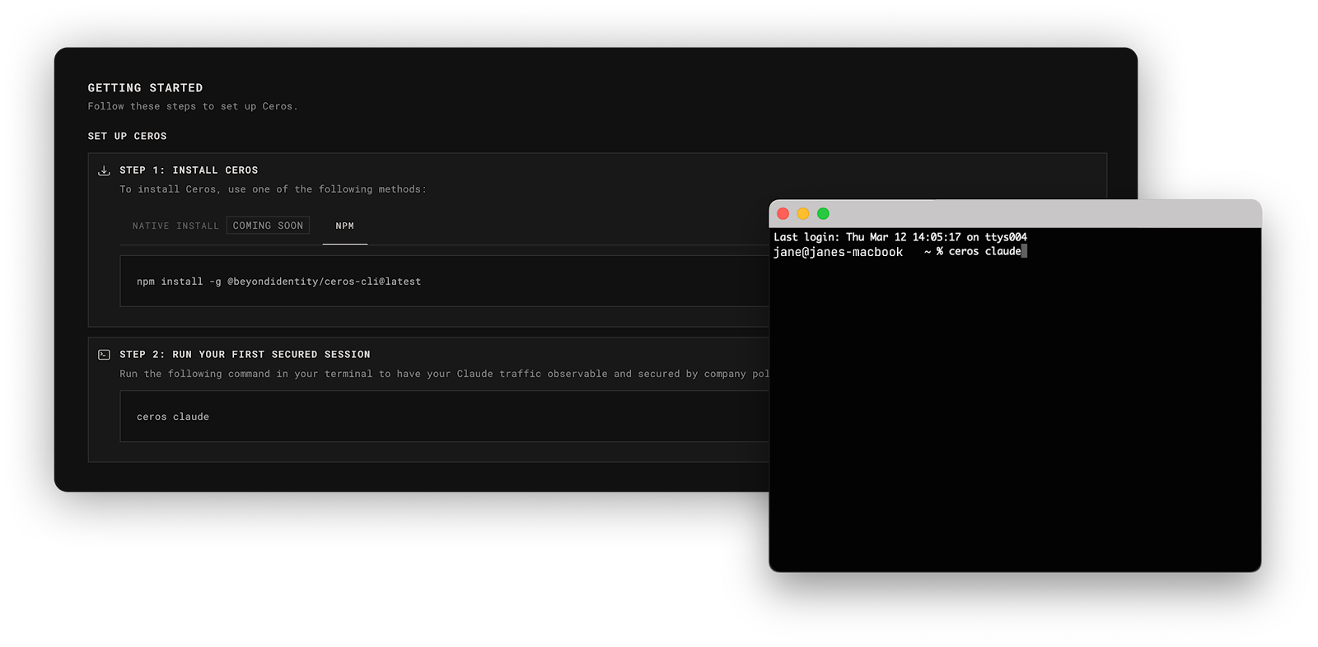Maximize the terminal using the green button

pyautogui.click(x=823, y=214)
